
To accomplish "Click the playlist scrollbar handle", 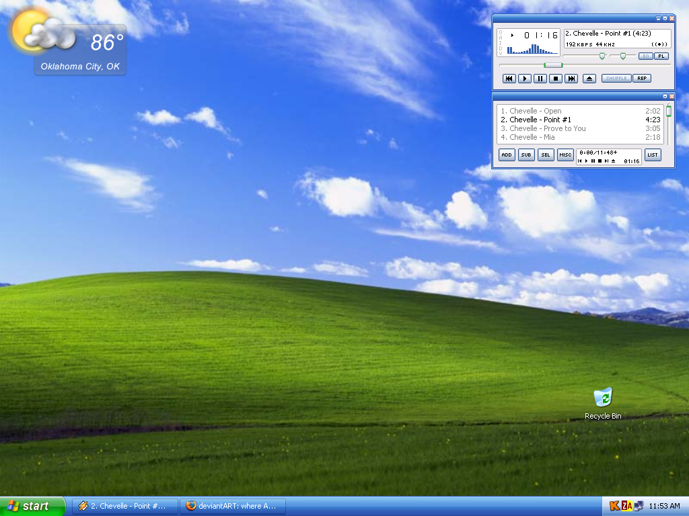I will 668,111.
